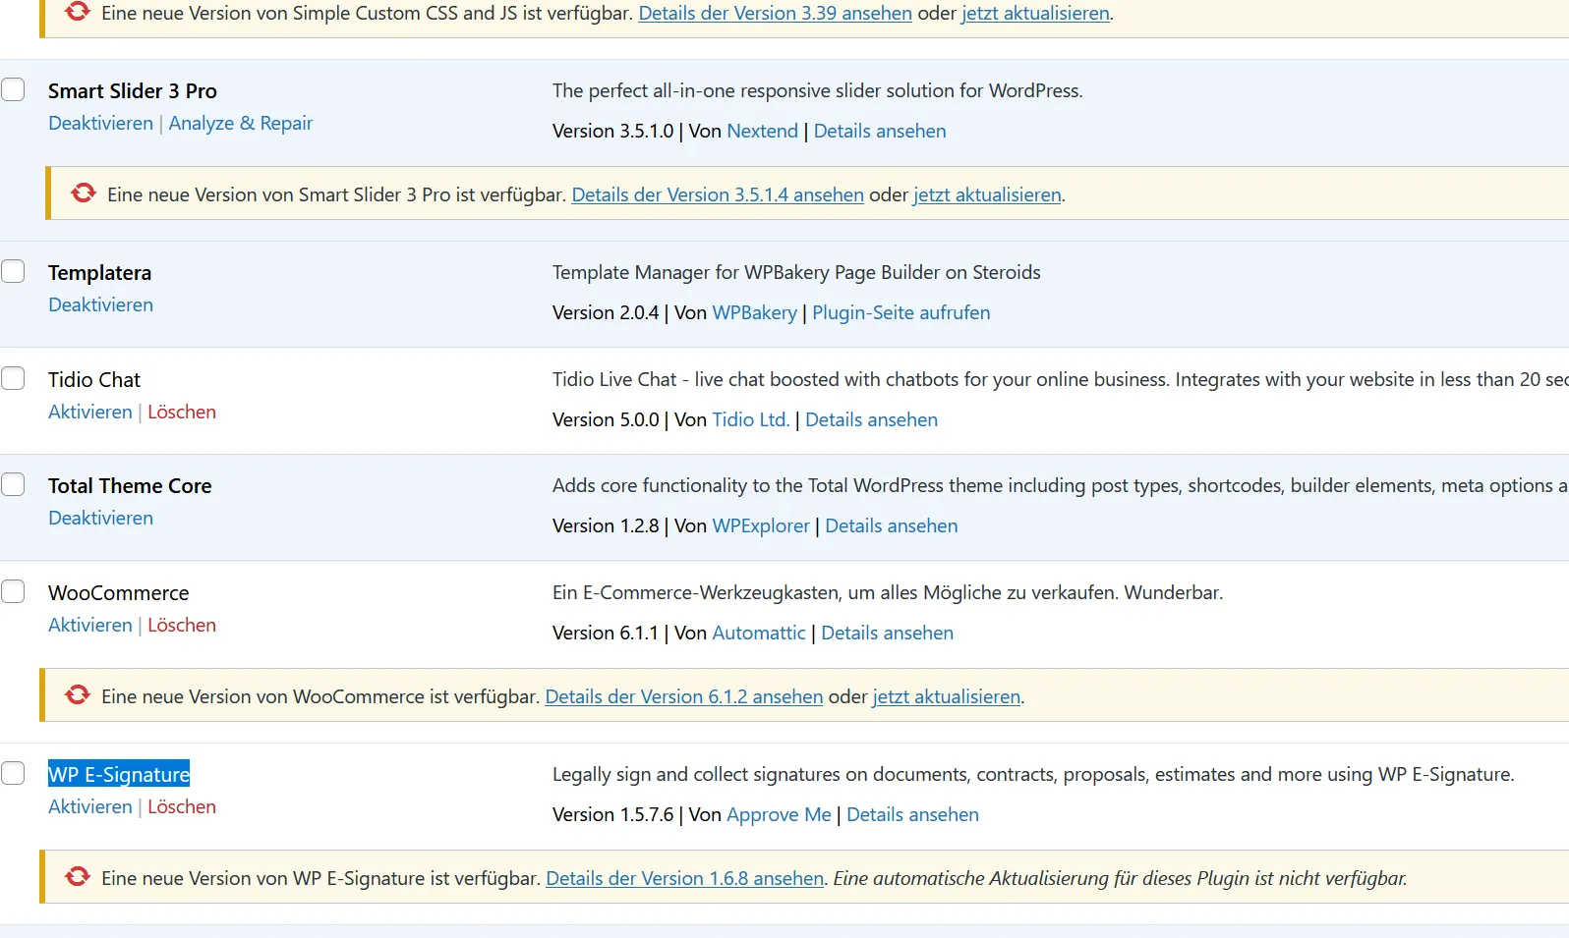Viewport: 1569px width, 938px height.
Task: Click jetzt aktualisieren for WooCommerce
Action: click(947, 696)
